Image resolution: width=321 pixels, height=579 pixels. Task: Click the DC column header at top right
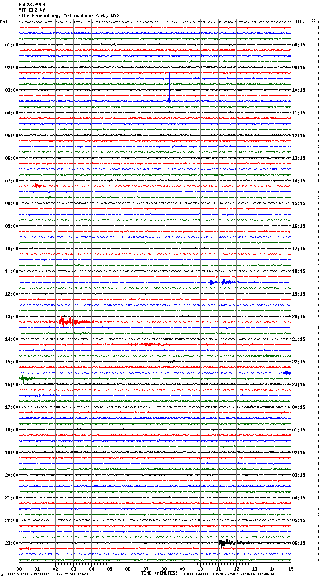click(313, 20)
